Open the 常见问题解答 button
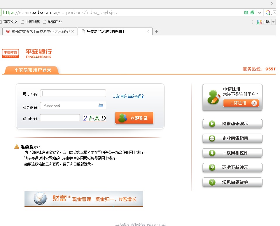The width and height of the screenshot is (280, 226). point(232,182)
